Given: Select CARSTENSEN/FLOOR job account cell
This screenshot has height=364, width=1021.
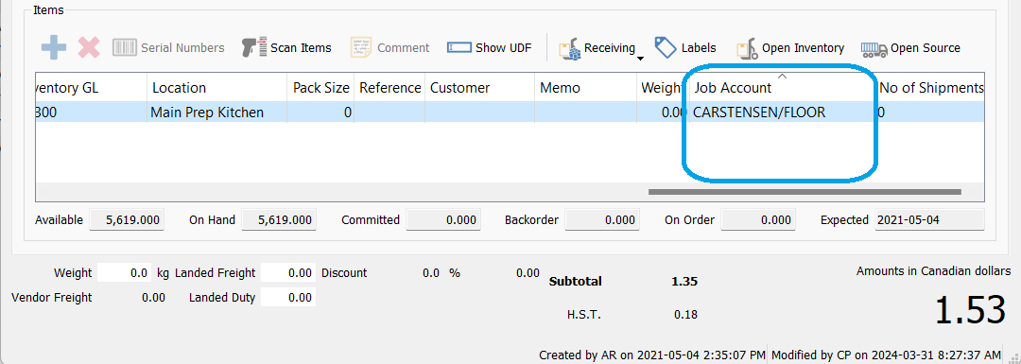Looking at the screenshot, I should 784,112.
